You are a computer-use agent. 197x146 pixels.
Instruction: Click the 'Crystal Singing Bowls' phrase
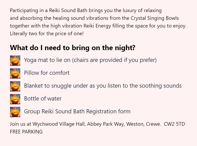click(x=155, y=18)
